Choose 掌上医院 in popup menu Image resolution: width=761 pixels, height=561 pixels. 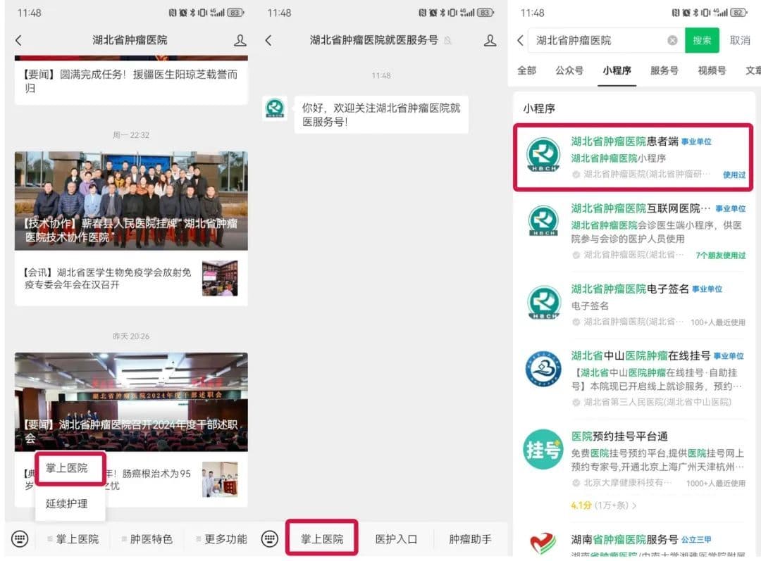tap(70, 468)
